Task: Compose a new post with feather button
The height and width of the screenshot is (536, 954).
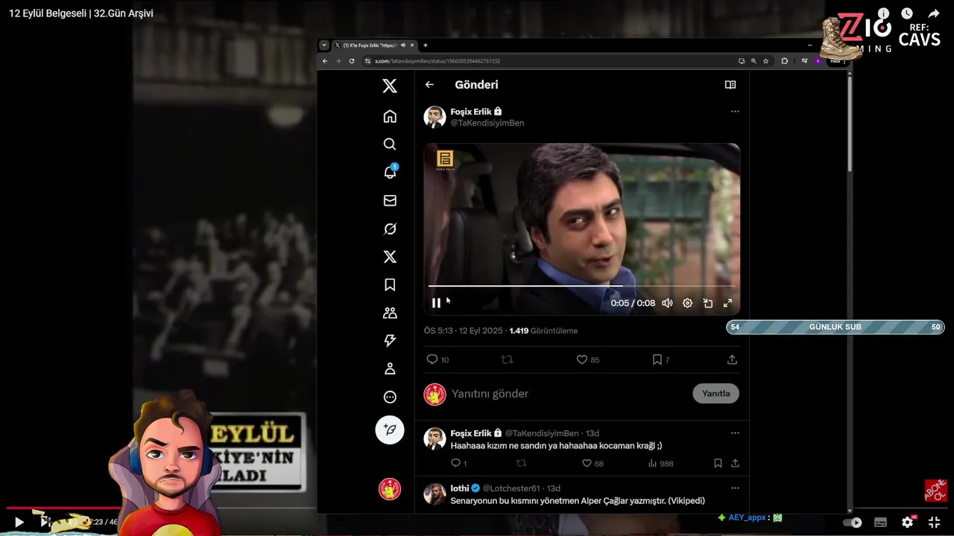Action: [x=390, y=430]
